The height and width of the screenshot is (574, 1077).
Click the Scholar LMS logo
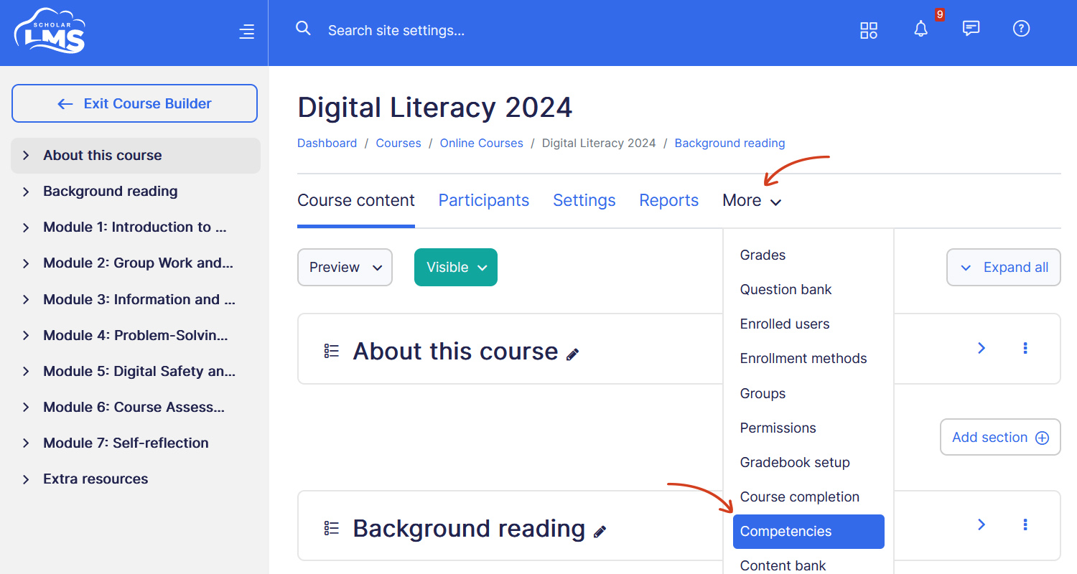point(50,32)
